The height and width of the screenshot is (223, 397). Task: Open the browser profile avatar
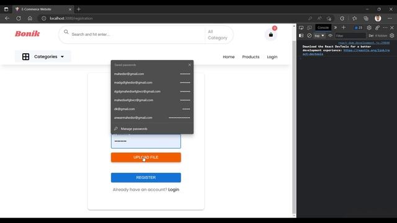pos(378,18)
